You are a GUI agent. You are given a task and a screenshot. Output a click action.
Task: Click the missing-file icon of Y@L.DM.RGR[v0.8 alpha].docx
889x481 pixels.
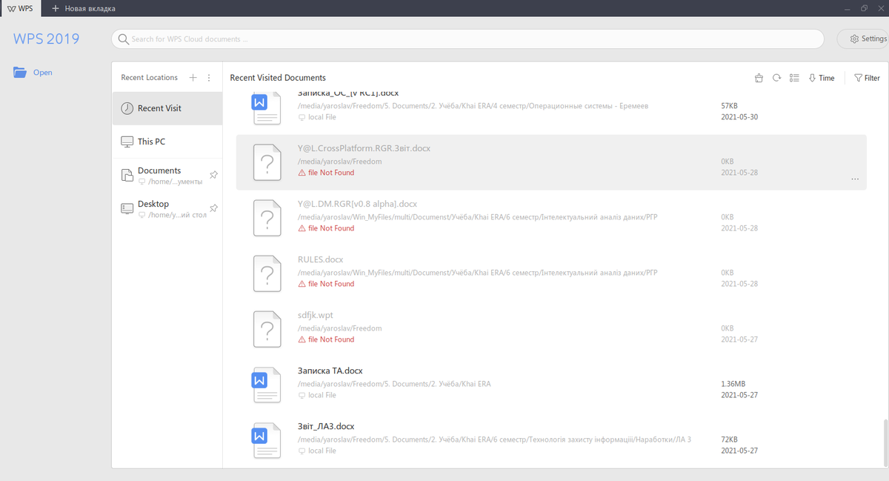(267, 217)
